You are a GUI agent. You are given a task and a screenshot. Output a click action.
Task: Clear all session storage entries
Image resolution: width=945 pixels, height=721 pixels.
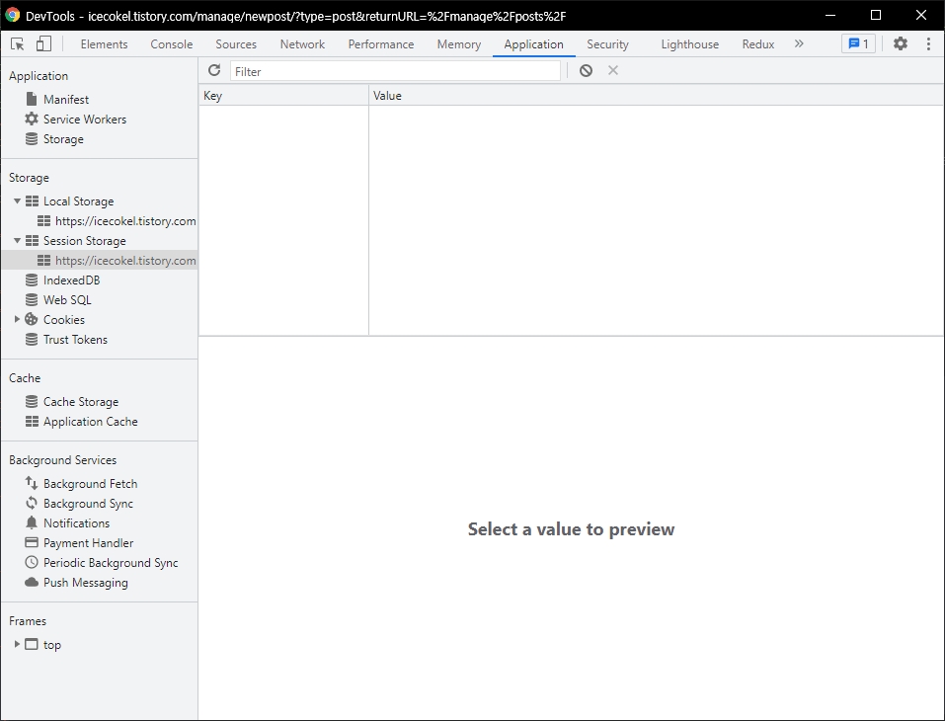pyautogui.click(x=586, y=70)
